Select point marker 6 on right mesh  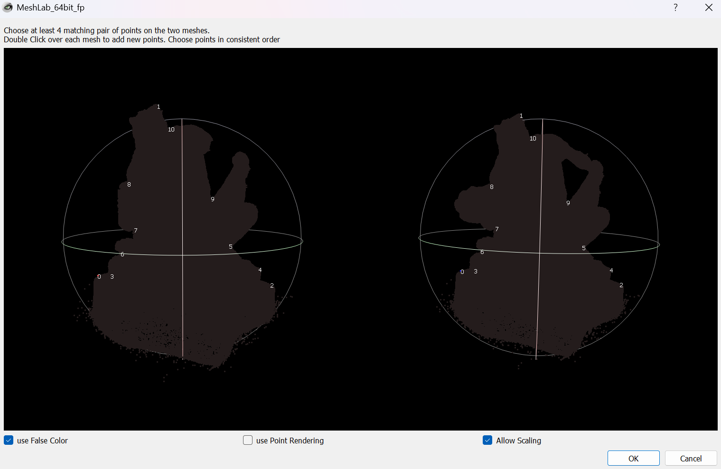click(x=482, y=252)
